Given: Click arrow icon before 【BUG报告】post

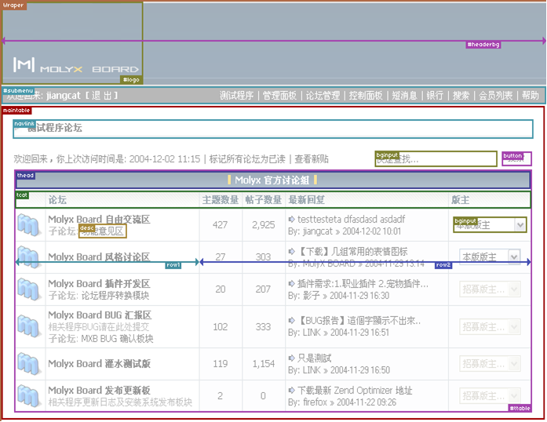Looking at the screenshot, I should click(x=292, y=320).
